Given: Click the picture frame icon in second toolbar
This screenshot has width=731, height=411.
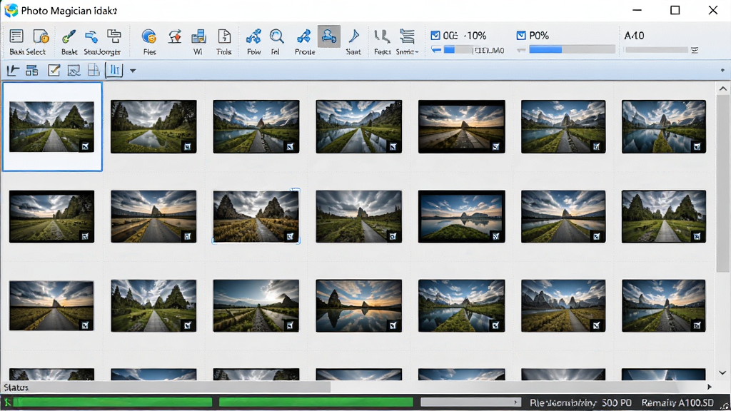Looking at the screenshot, I should pyautogui.click(x=74, y=71).
